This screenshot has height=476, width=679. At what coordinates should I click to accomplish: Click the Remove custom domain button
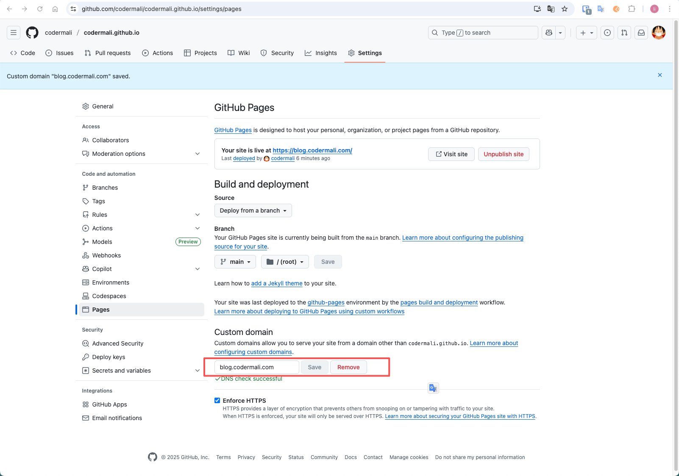click(x=348, y=367)
